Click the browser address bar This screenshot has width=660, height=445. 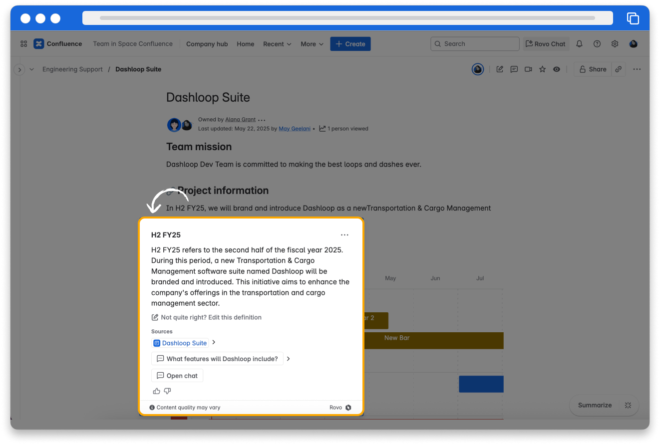tap(347, 18)
